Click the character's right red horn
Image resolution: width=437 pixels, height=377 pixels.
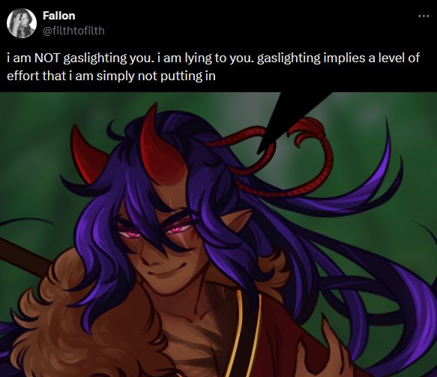click(162, 145)
